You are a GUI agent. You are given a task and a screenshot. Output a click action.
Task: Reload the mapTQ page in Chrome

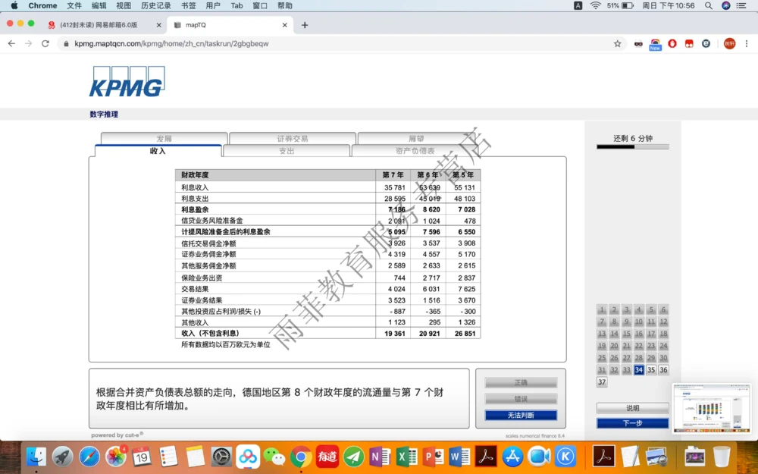point(45,43)
